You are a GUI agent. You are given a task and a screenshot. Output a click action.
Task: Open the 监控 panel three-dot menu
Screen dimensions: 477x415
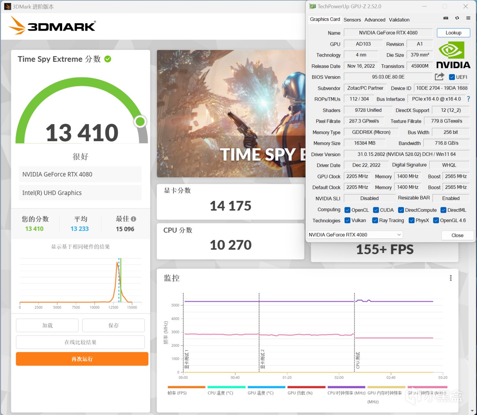click(x=451, y=278)
